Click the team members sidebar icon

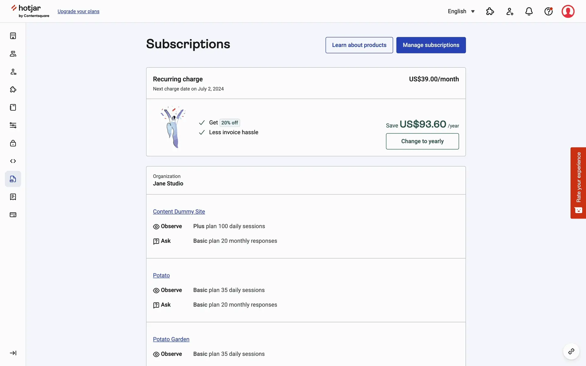click(x=13, y=54)
